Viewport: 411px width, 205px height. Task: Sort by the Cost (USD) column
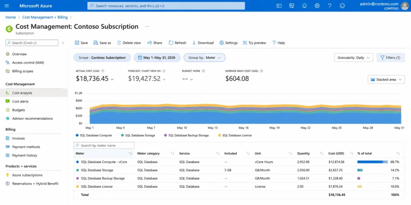tap(352, 153)
